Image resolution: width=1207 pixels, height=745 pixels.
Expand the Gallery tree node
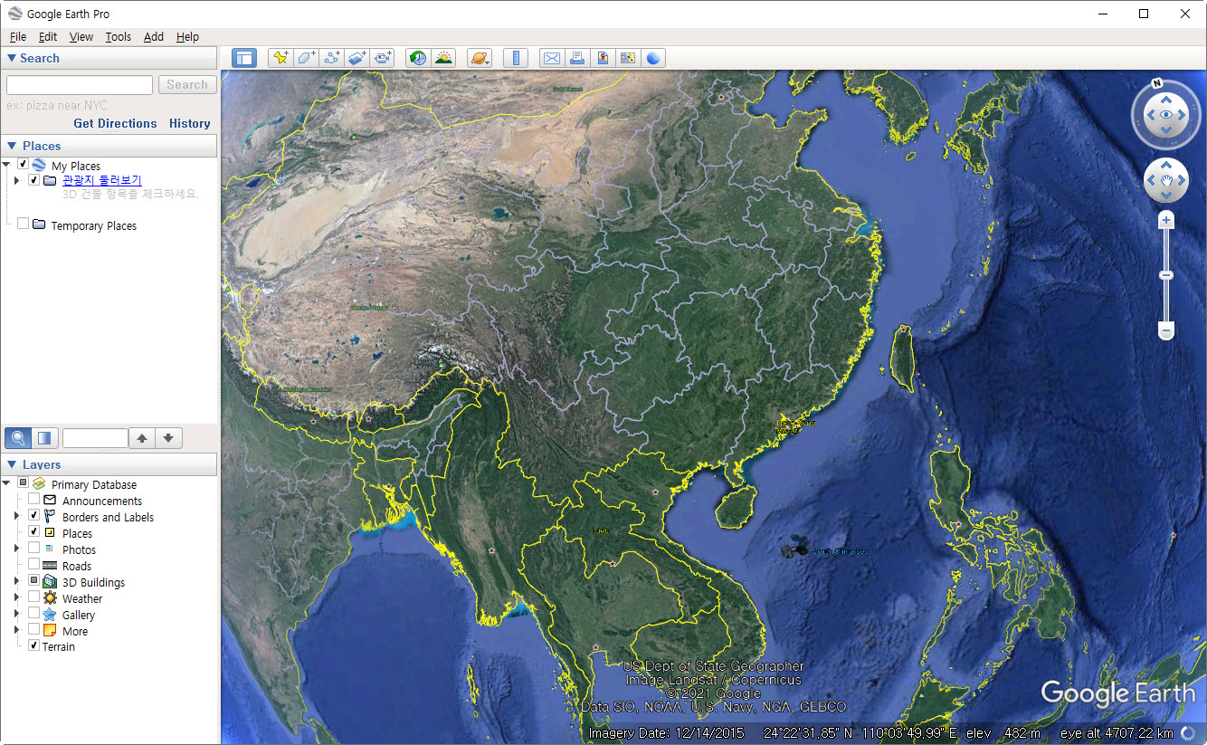(16, 614)
